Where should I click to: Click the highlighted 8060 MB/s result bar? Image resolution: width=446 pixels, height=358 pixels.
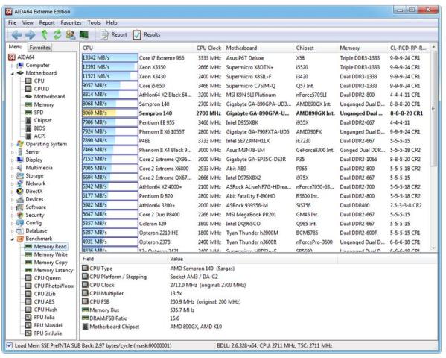tap(109, 113)
